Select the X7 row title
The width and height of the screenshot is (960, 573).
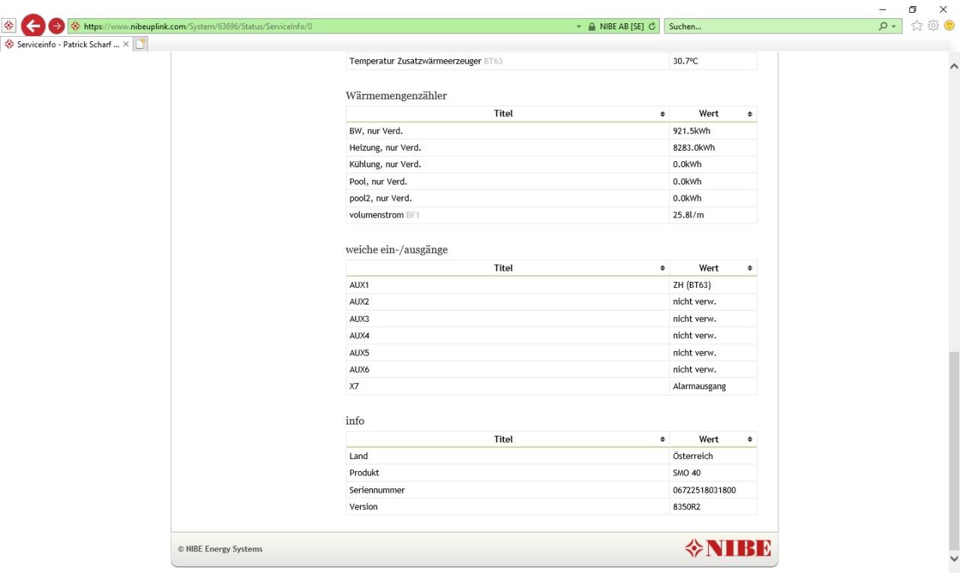(354, 386)
